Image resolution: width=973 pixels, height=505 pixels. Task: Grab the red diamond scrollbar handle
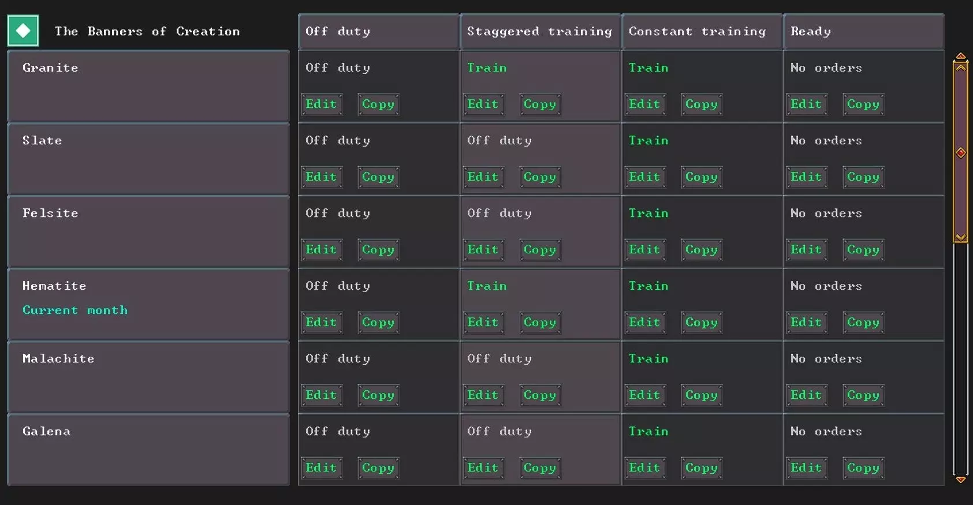[960, 153]
